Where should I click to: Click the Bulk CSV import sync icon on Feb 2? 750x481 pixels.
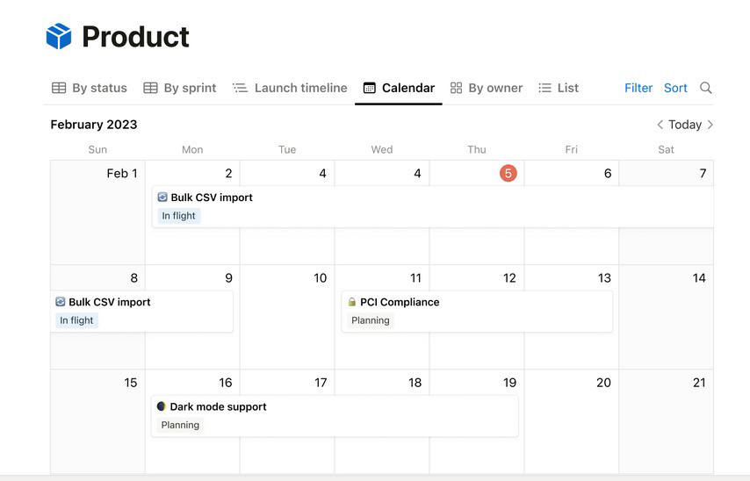(162, 197)
